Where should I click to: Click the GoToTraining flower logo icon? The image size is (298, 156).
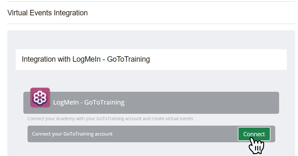(x=40, y=97)
